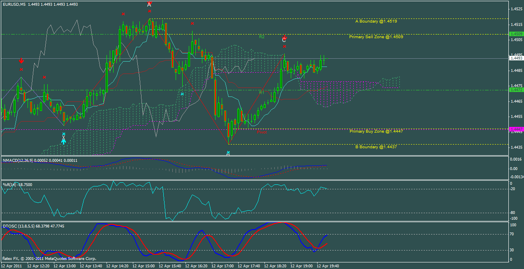The height and width of the screenshot is (269, 524).
Task: Select the red sell arrow marker
Action: [x=21, y=60]
